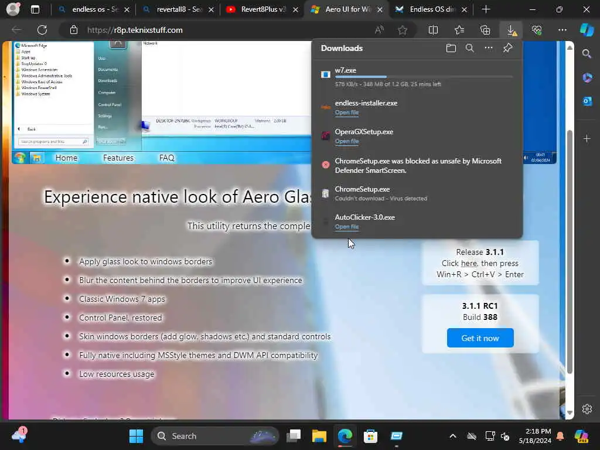Refresh the page with reload icon
The image size is (600, 450).
tap(42, 30)
